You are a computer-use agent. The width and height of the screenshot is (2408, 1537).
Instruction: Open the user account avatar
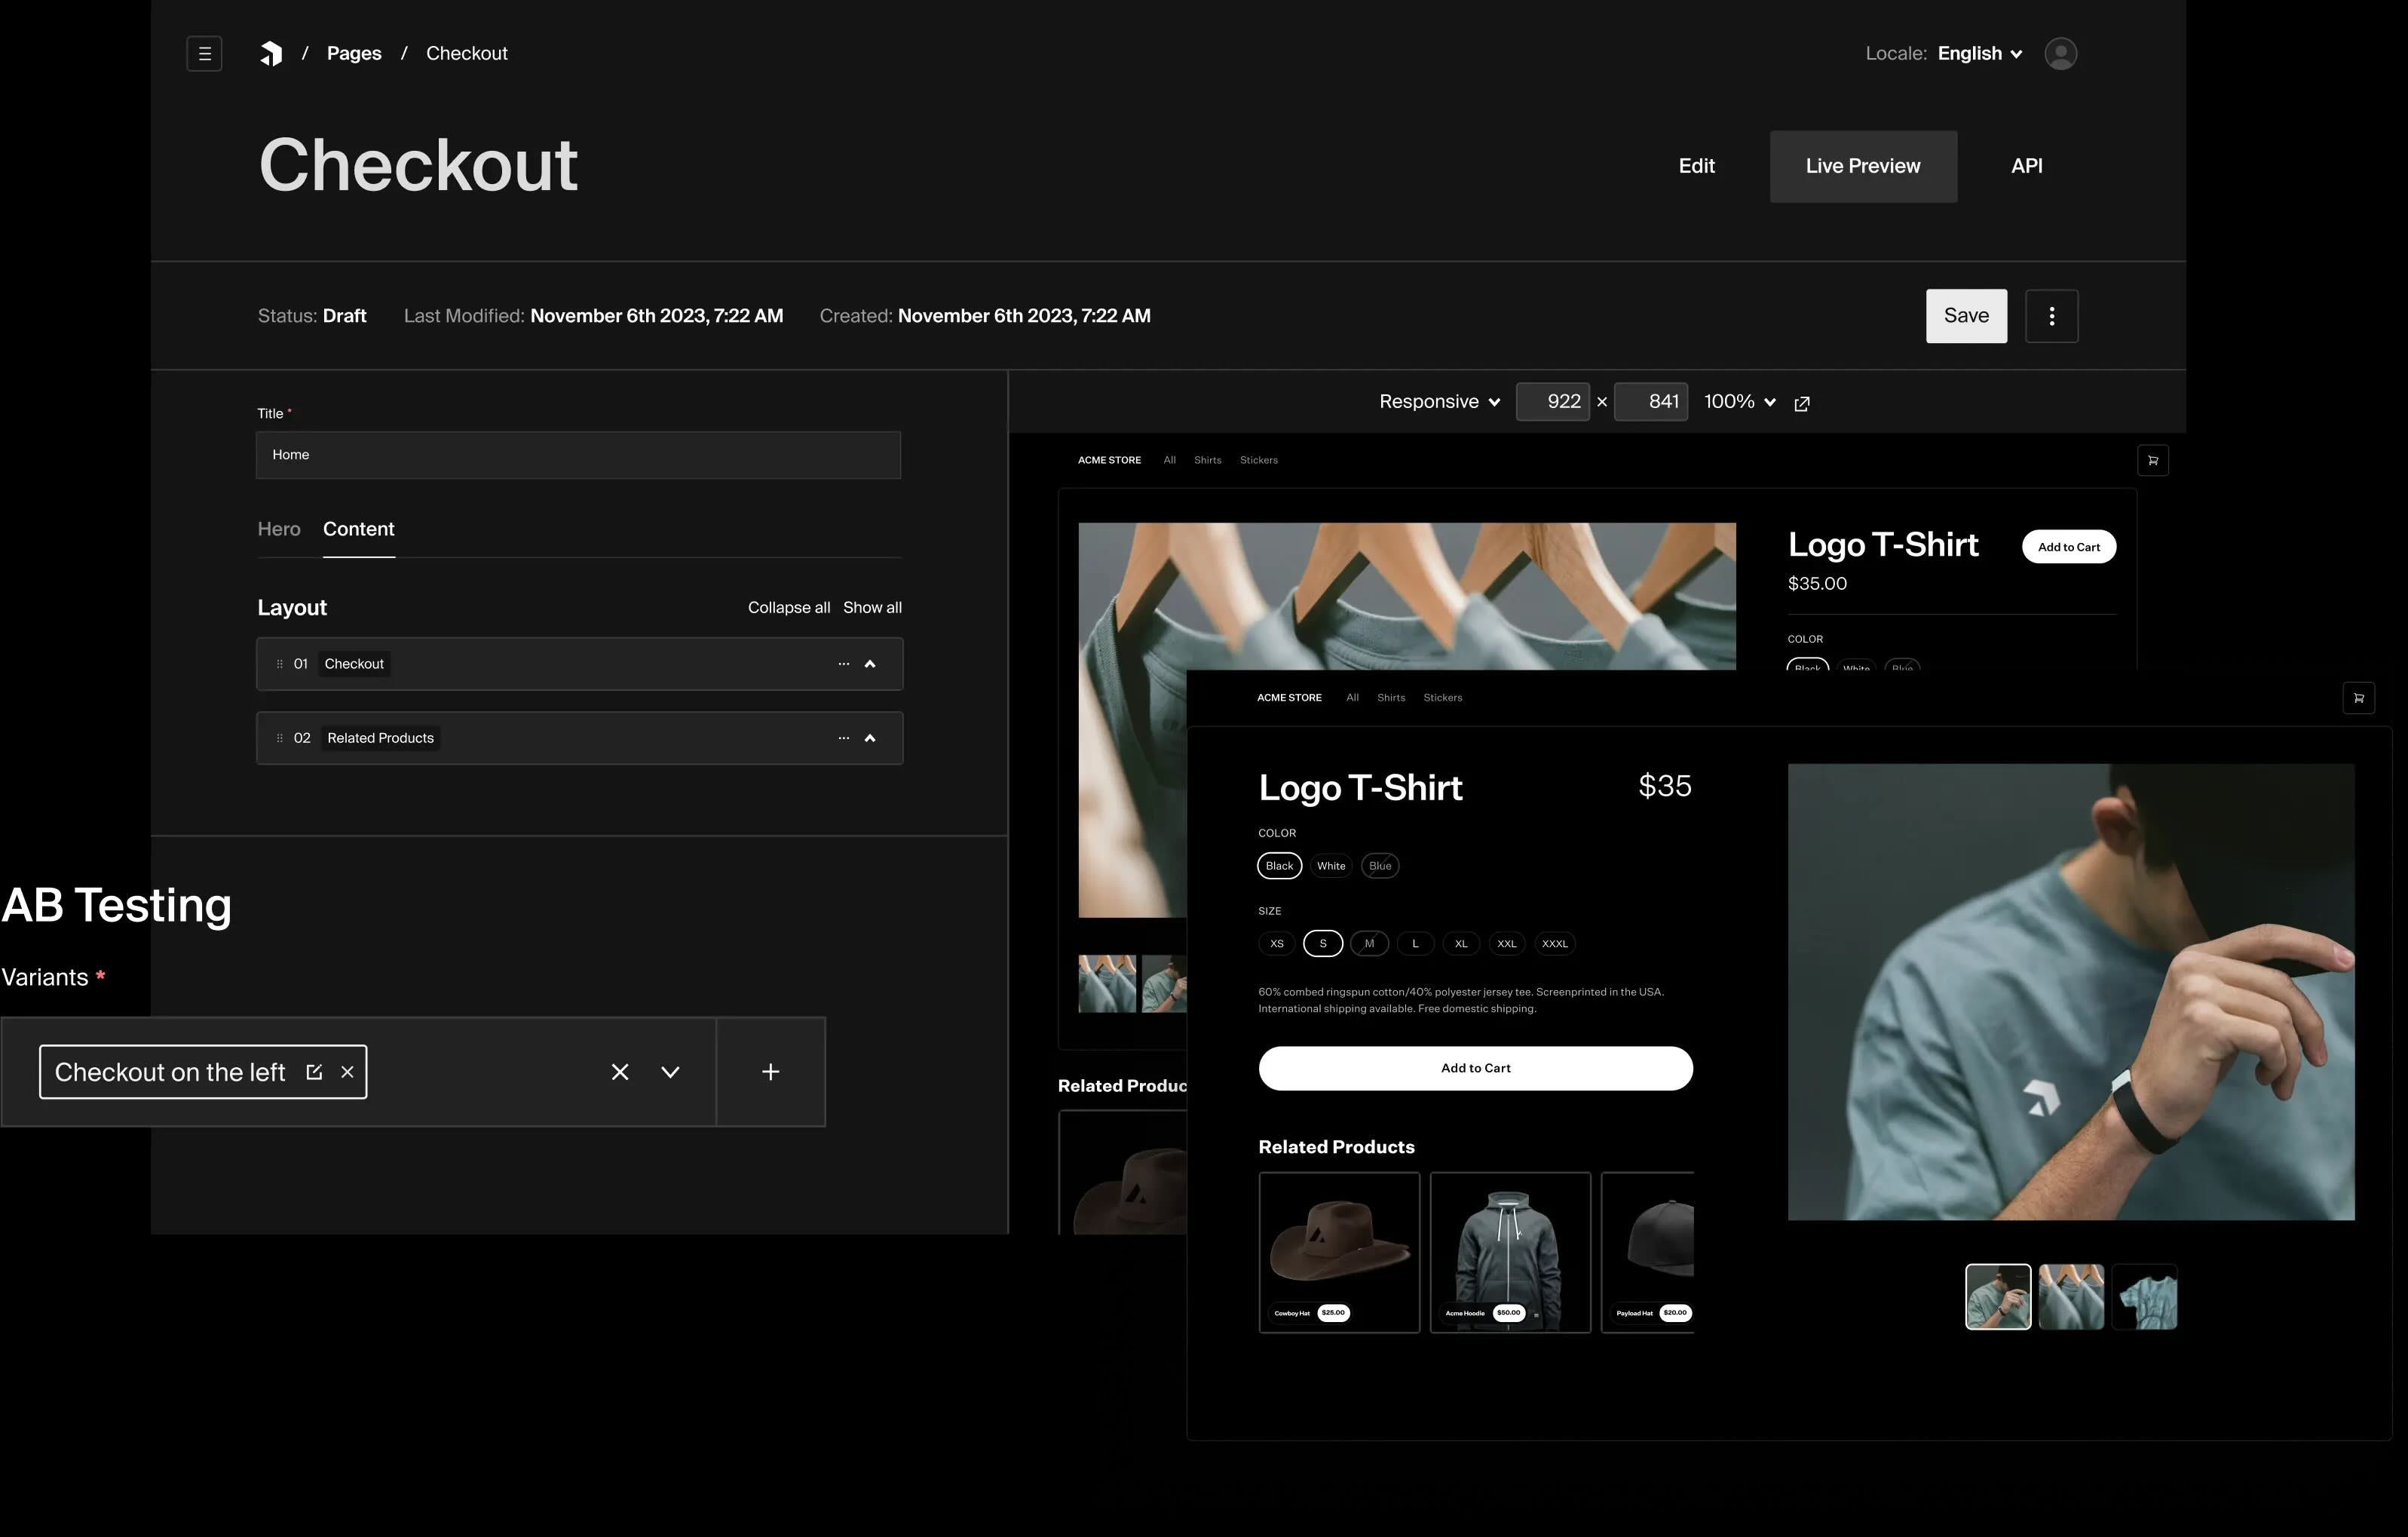[x=2060, y=53]
